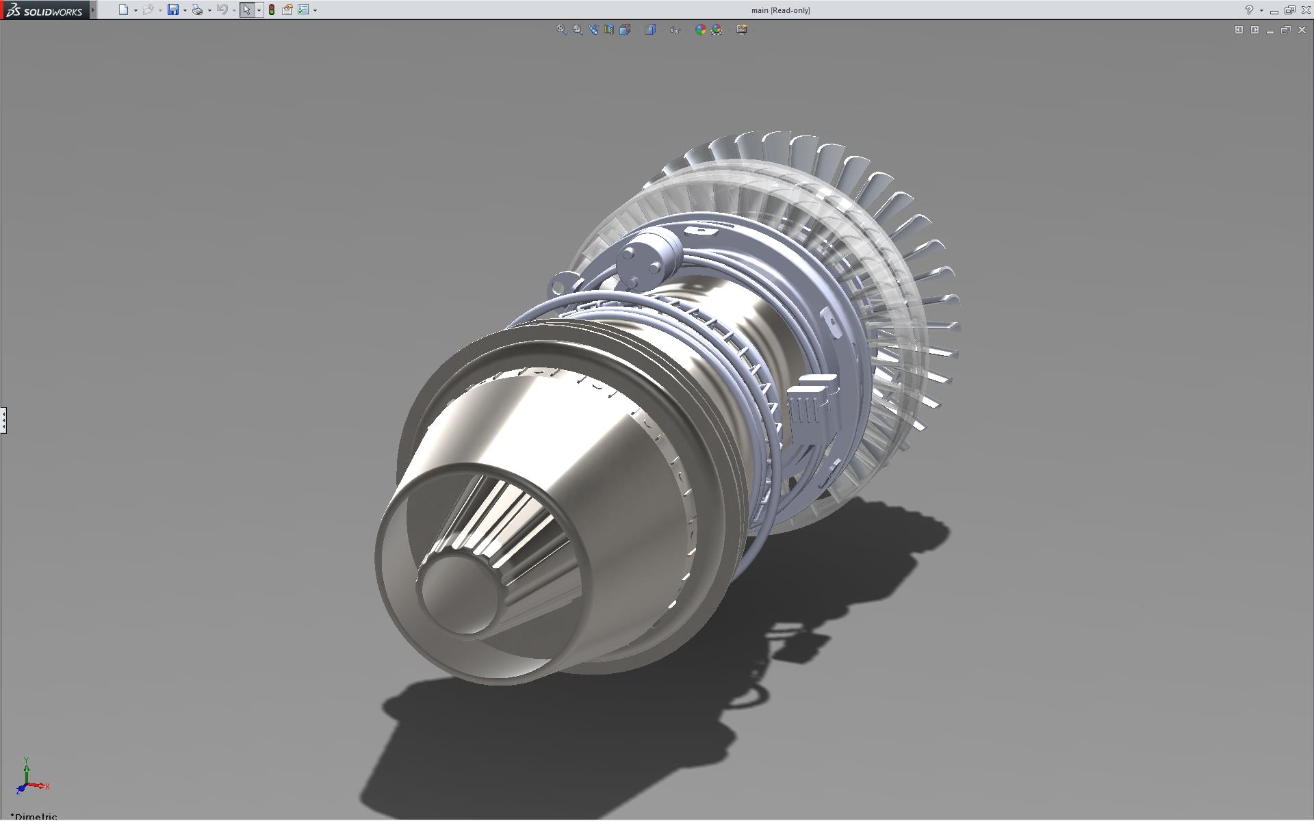Image resolution: width=1314 pixels, height=821 pixels.
Task: Expand the New document dropdown arrow
Action: (x=136, y=10)
